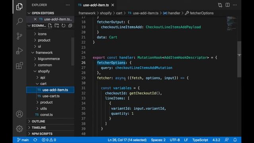The height and width of the screenshot is (143, 254).
Task: Click the Explorer sidebar scrollbar
Action: pos(73,51)
